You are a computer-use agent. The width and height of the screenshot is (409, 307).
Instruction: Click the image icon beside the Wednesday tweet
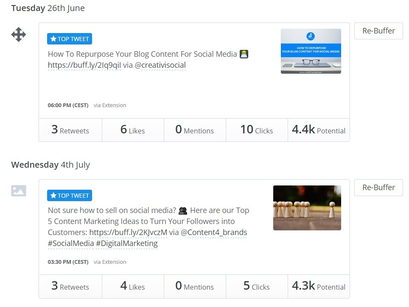click(19, 191)
